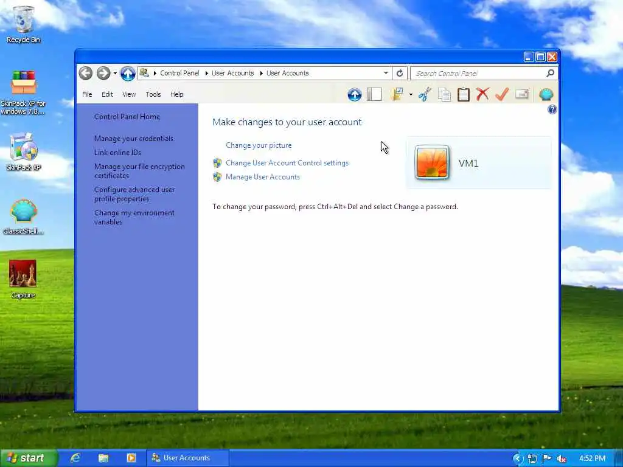The image size is (623, 467).
Task: Open the Edit menu
Action: (107, 94)
